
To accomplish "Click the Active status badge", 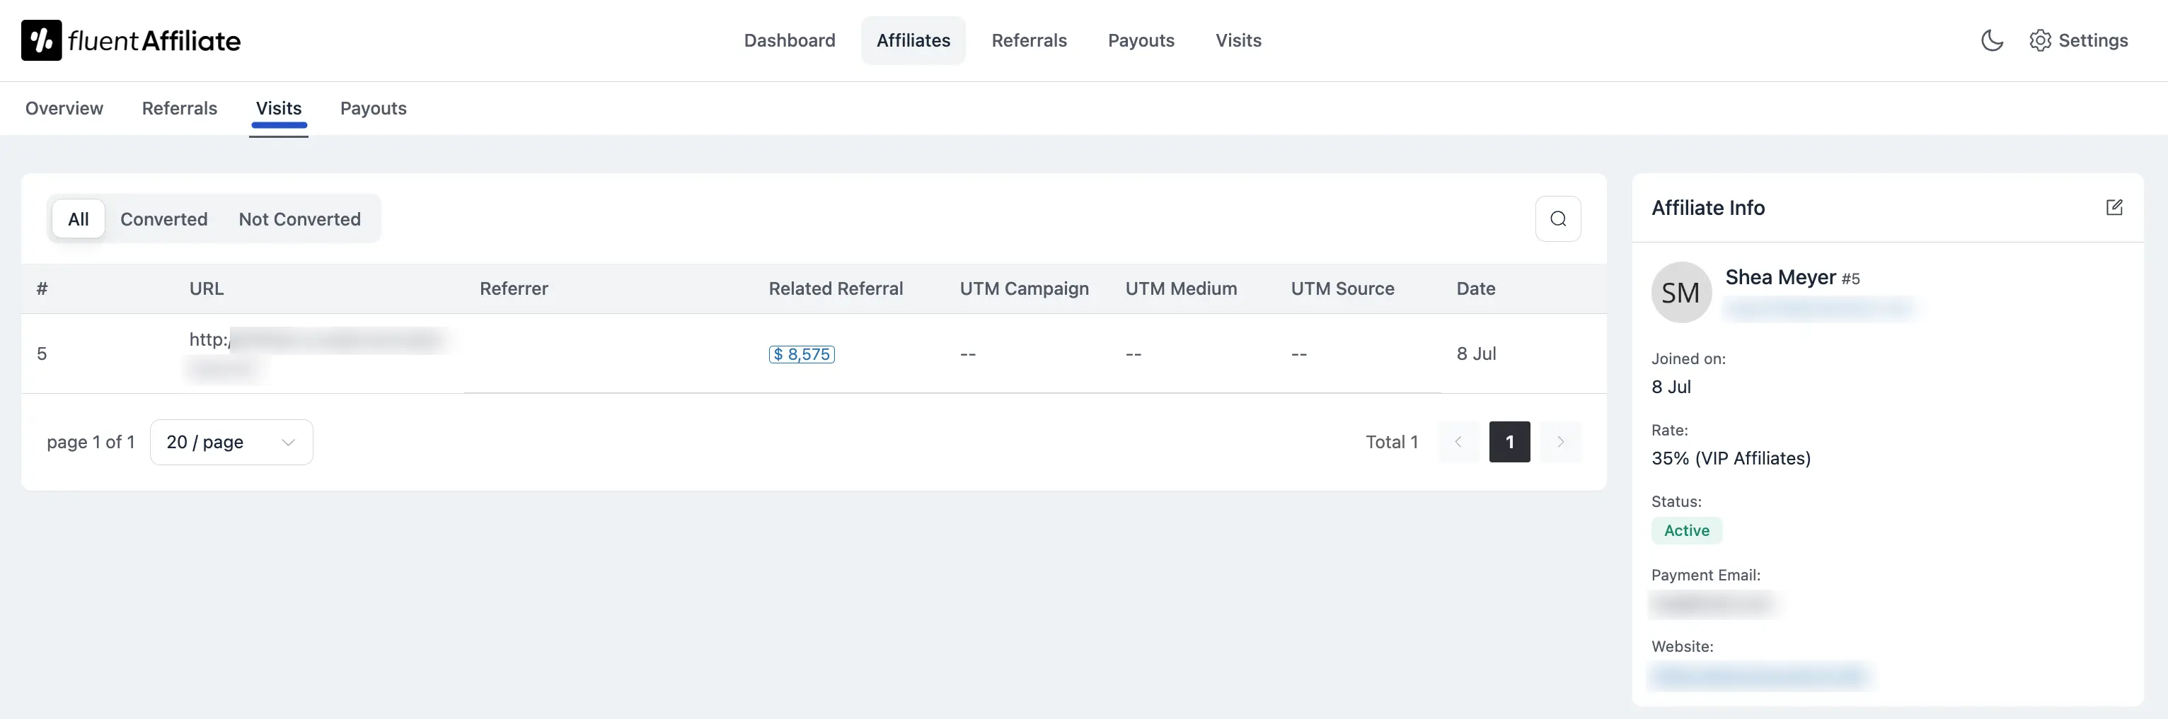I will click(1685, 530).
